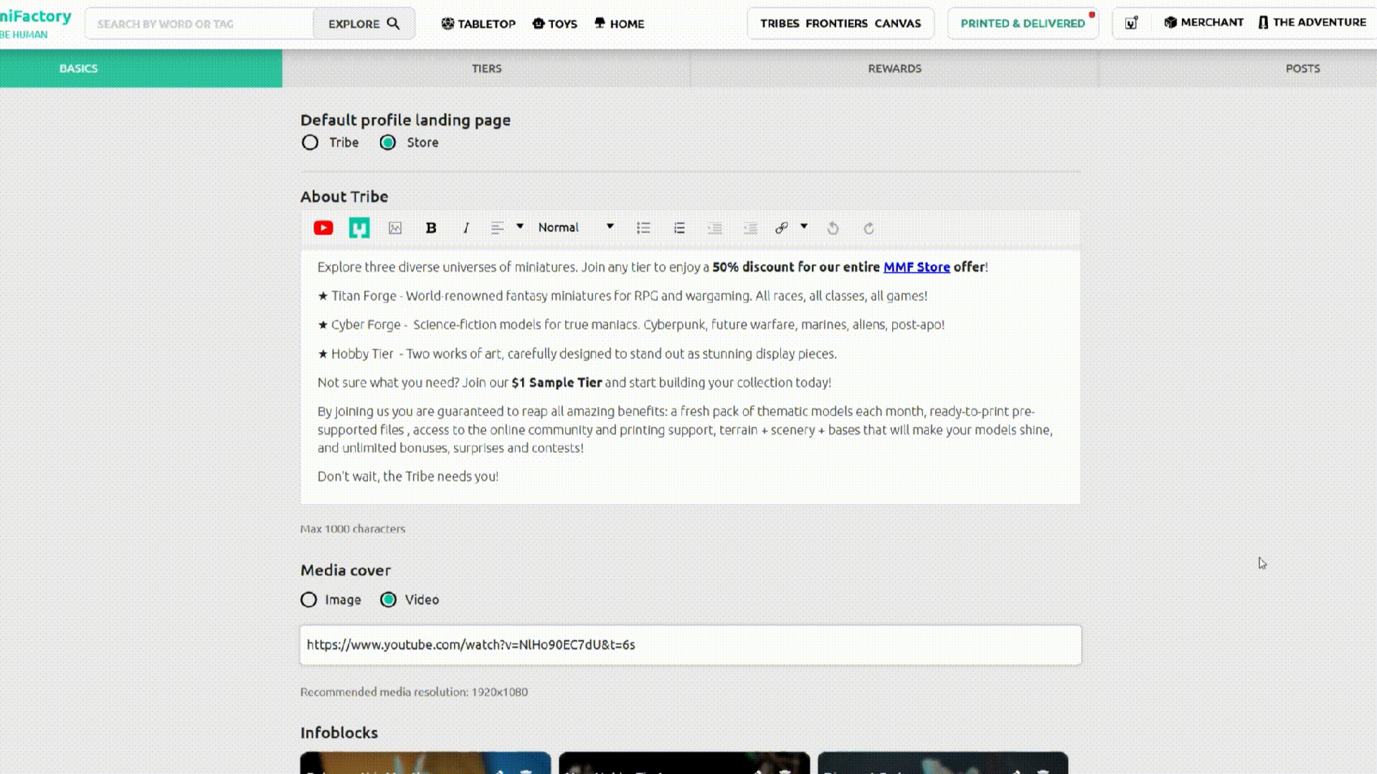1377x774 pixels.
Task: Open the link options dropdown arrow
Action: coord(804,226)
